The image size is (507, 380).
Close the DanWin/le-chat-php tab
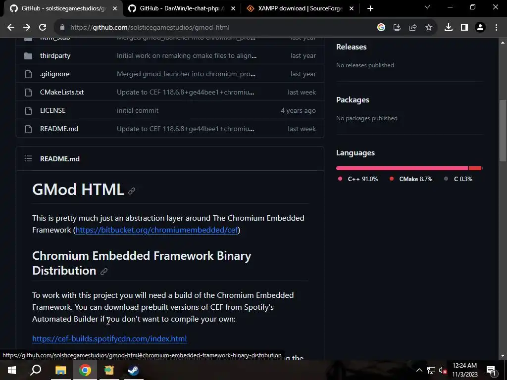point(233,8)
